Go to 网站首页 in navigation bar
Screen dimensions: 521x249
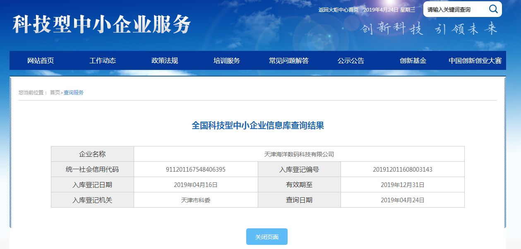(x=41, y=61)
